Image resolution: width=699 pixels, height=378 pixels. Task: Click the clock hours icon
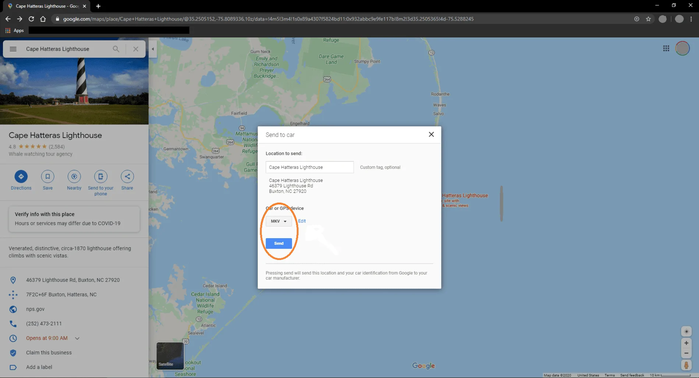pos(13,338)
